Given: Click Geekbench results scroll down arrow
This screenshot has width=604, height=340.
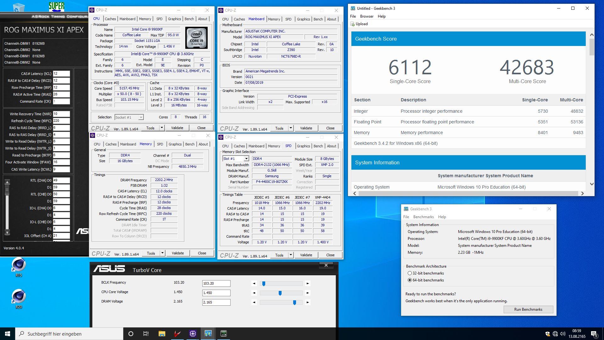Looking at the screenshot, I should pyautogui.click(x=592, y=184).
